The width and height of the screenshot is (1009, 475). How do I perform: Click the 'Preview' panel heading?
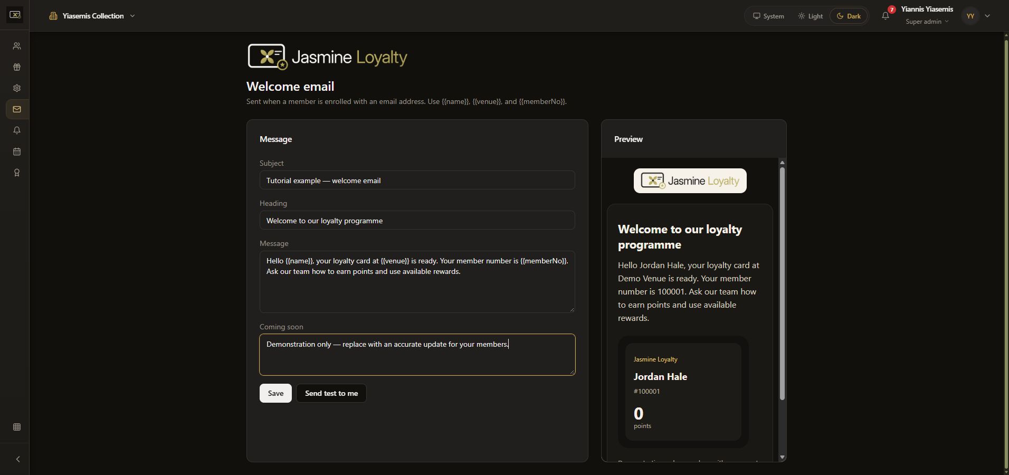628,139
